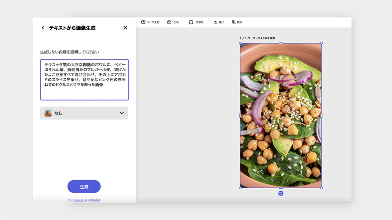Close the テキストから画像生成 panel
Image resolution: width=392 pixels, height=220 pixels.
[125, 28]
